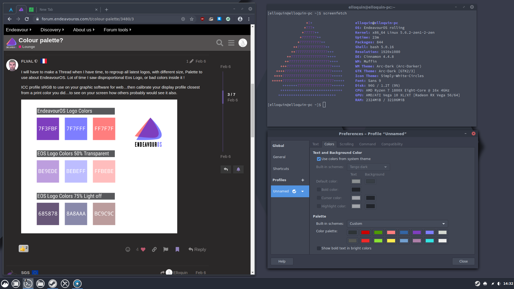Open the uBlock Origin extension icon
Viewport: 514px width, 289px height.
(202, 19)
